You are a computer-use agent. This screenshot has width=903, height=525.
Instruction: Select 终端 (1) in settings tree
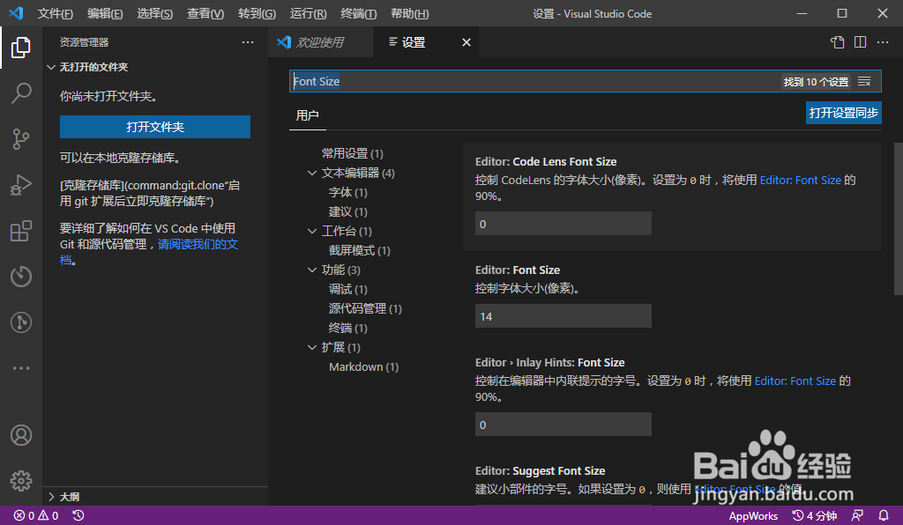(347, 328)
